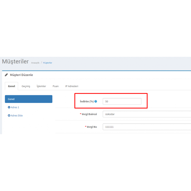Screen dimensions: 191x191
Task: Open the Adres 1 link
Action: (x=15, y=107)
